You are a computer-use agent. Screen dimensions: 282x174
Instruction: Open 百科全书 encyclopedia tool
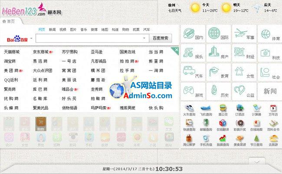(273, 125)
